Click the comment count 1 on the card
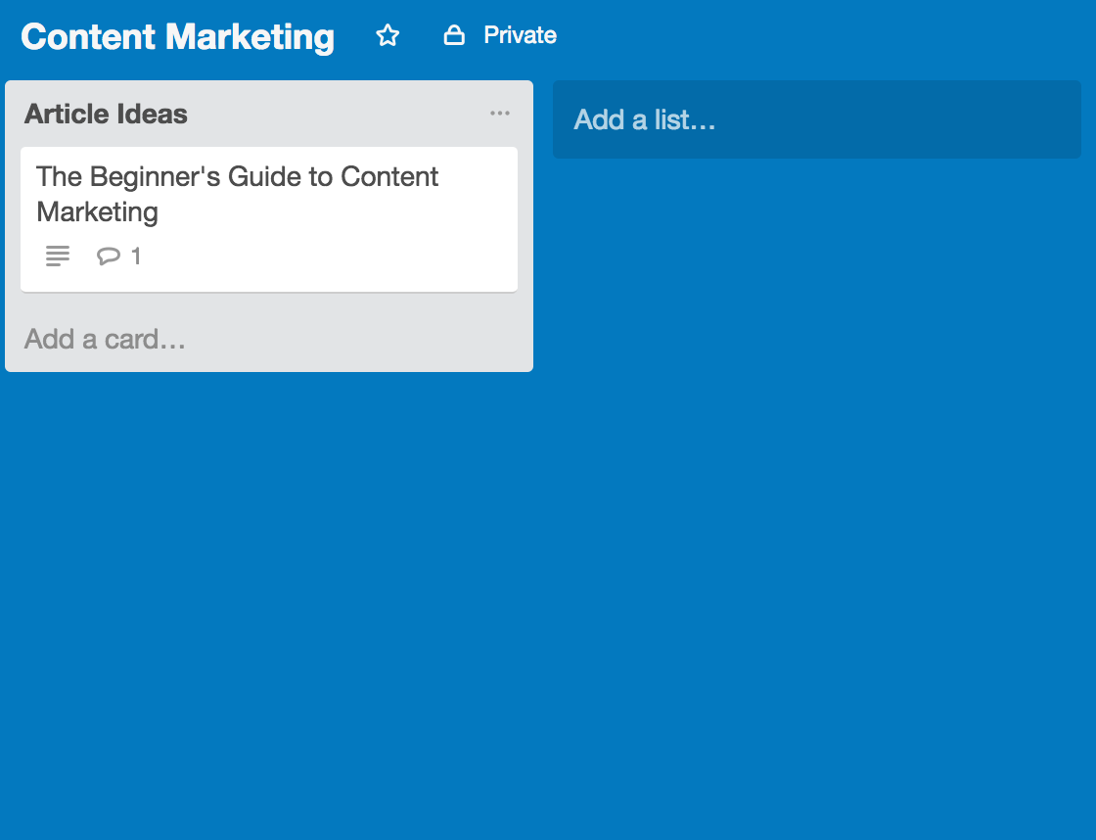The image size is (1096, 840). [x=136, y=256]
